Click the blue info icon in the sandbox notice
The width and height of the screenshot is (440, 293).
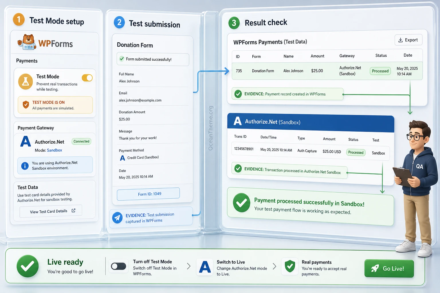point(25,166)
